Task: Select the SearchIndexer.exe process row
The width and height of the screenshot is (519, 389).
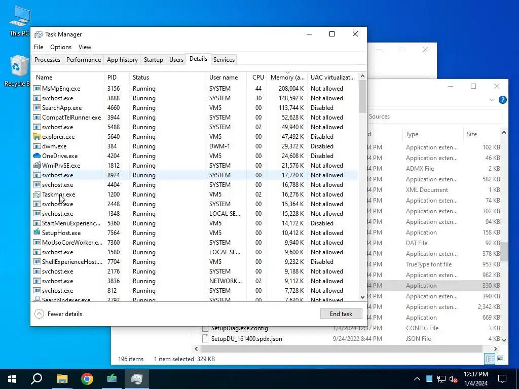Action: click(x=195, y=299)
